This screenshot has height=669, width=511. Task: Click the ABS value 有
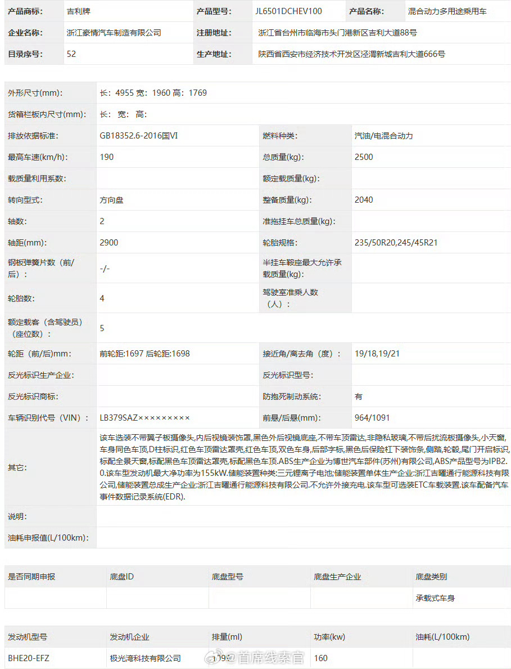pos(359,396)
